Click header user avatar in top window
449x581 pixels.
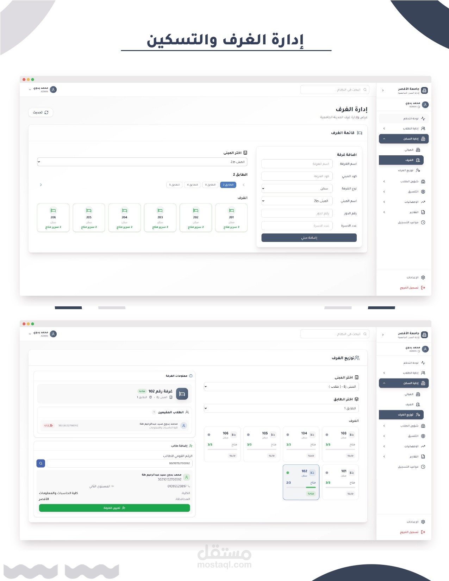point(53,89)
